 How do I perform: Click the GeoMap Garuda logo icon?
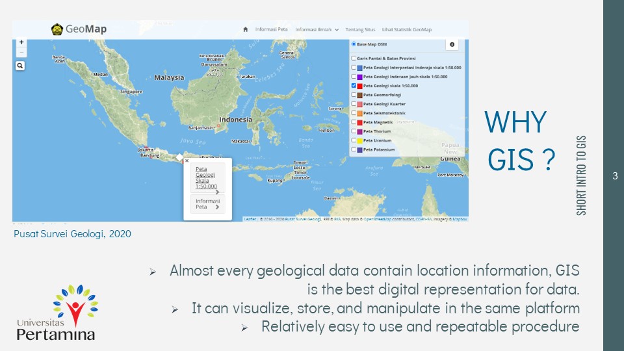[57, 29]
